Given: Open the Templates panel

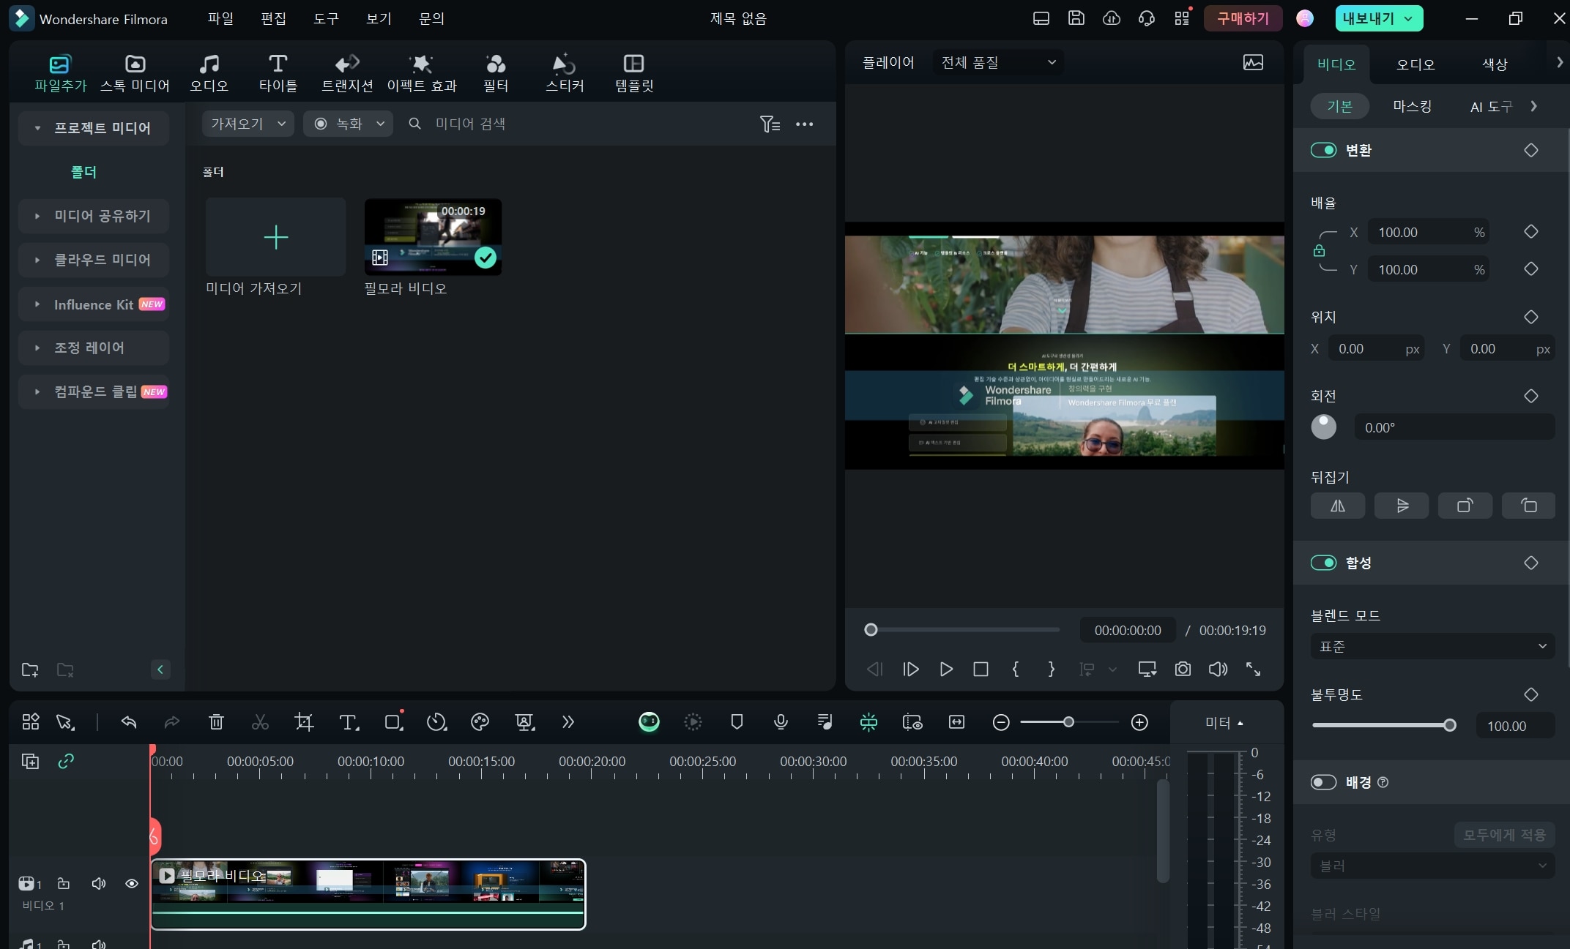Looking at the screenshot, I should point(634,73).
